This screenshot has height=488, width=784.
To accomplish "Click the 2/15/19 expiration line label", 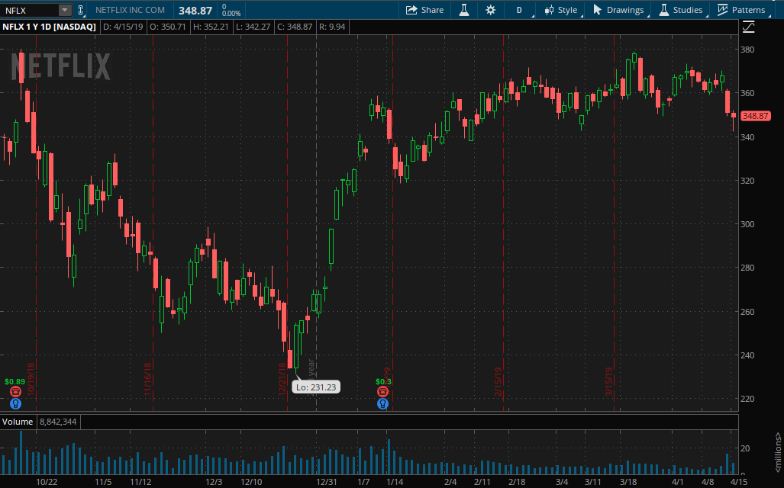I will coord(498,381).
